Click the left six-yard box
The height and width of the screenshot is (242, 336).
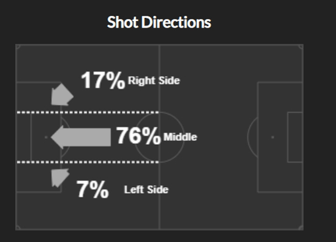[x=24, y=137]
